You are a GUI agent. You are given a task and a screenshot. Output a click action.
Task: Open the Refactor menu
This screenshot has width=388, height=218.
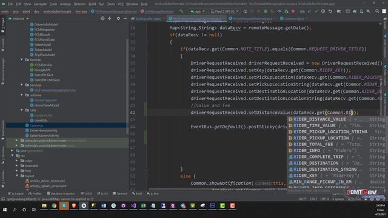click(x=79, y=4)
